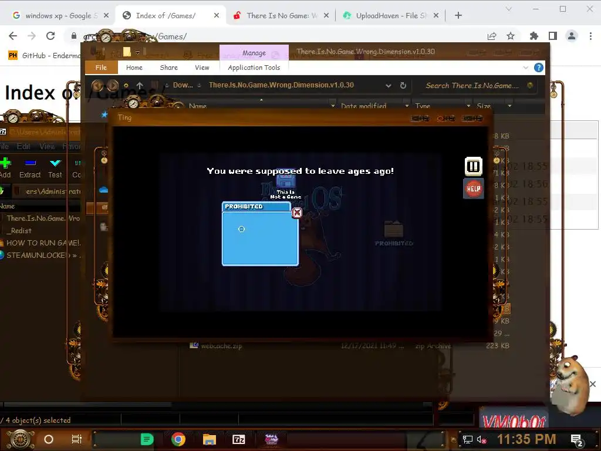The image size is (601, 451).
Task: Open Name column filter dropdown in Explorer
Action: (333, 106)
